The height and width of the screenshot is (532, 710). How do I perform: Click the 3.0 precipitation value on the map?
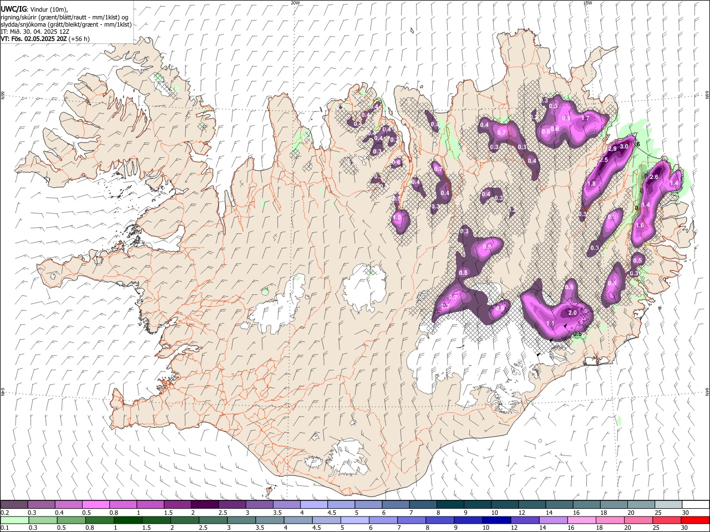click(x=623, y=146)
